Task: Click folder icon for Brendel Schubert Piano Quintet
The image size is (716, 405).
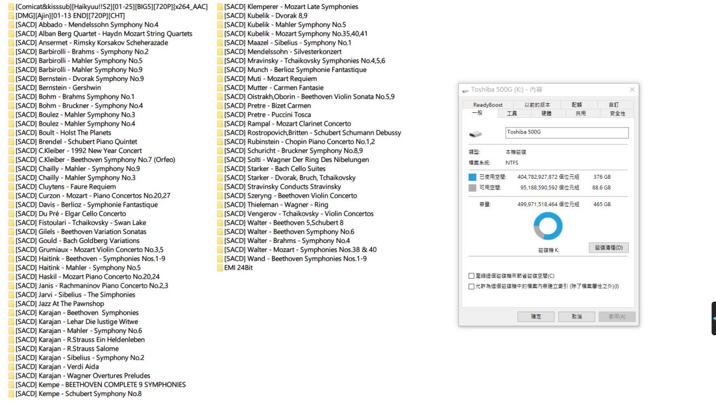Action: (x=12, y=142)
